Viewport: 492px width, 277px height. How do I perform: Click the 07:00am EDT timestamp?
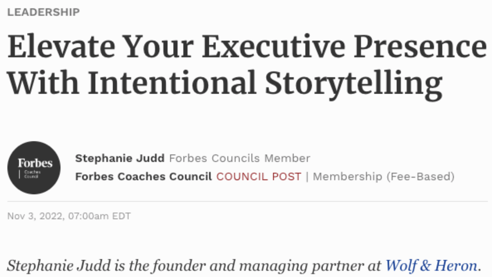[100, 216]
